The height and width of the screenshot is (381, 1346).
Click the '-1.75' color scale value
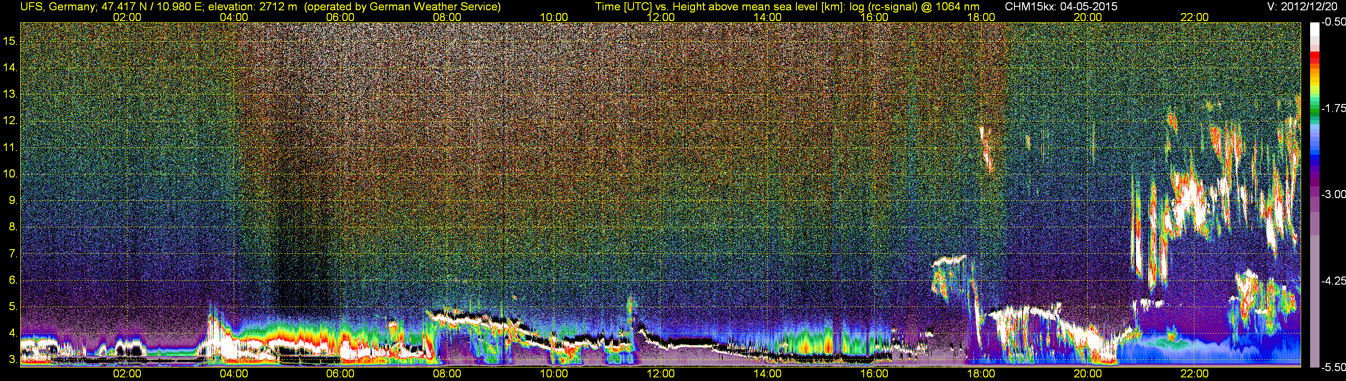click(x=1333, y=108)
